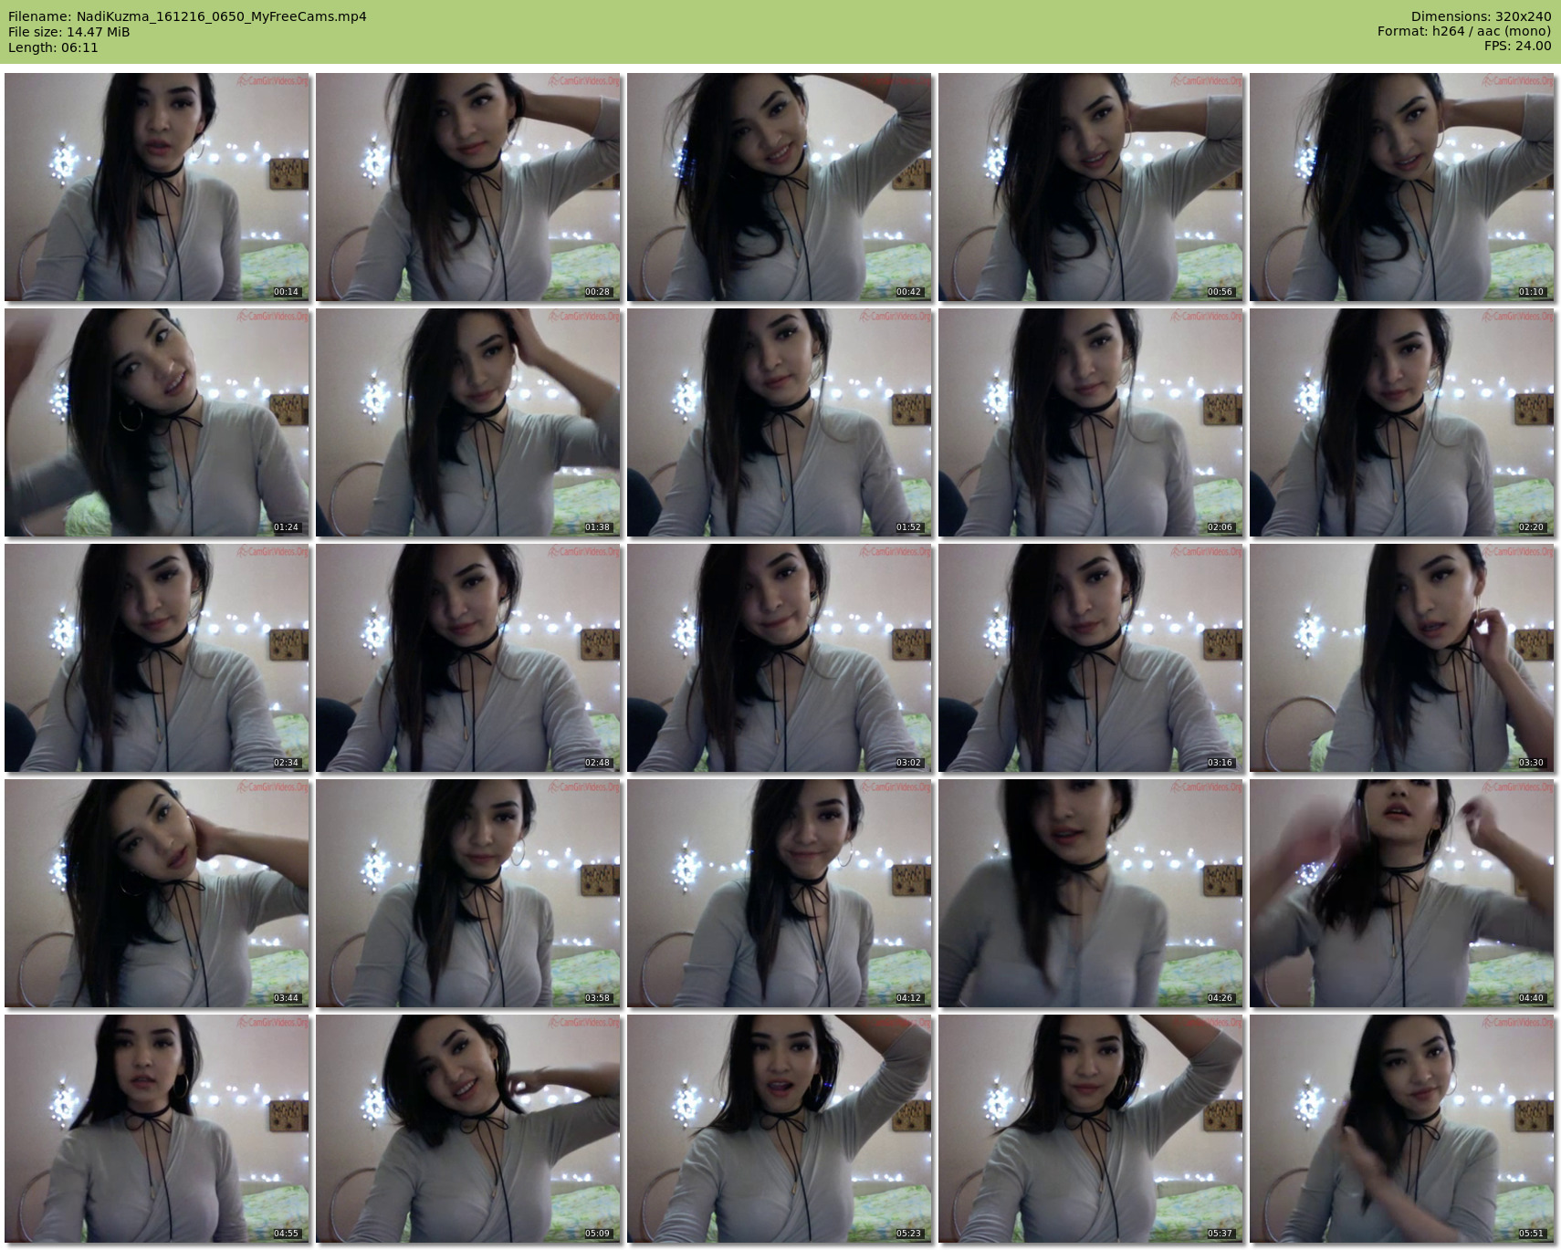
Task: Select the thumbnail at 01:52
Action: pyautogui.click(x=779, y=422)
